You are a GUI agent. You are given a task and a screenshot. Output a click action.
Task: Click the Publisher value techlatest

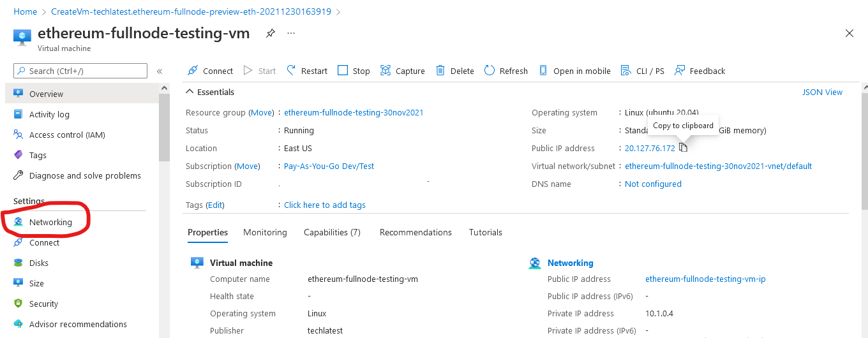(325, 330)
